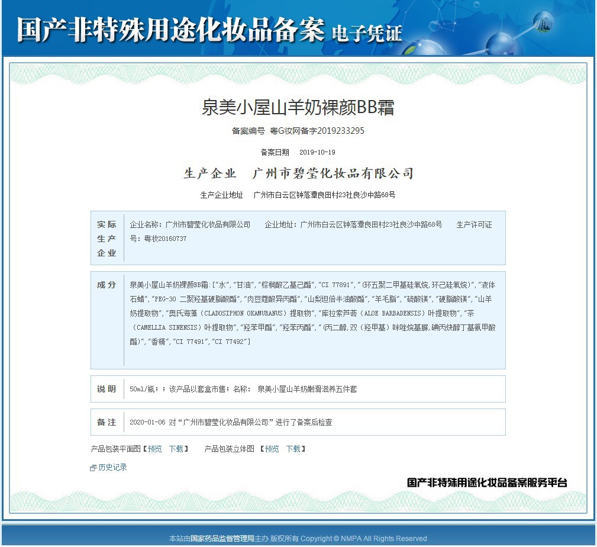
Task: Click the 备注 row label
Action: (x=107, y=422)
